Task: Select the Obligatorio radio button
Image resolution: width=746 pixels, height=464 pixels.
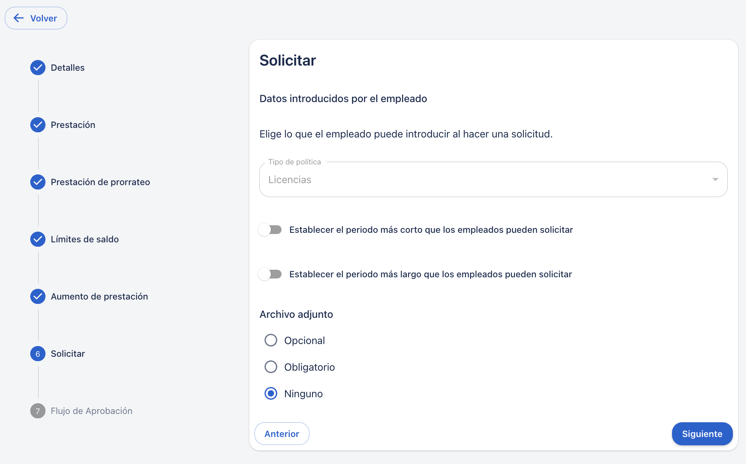Action: pyautogui.click(x=271, y=367)
